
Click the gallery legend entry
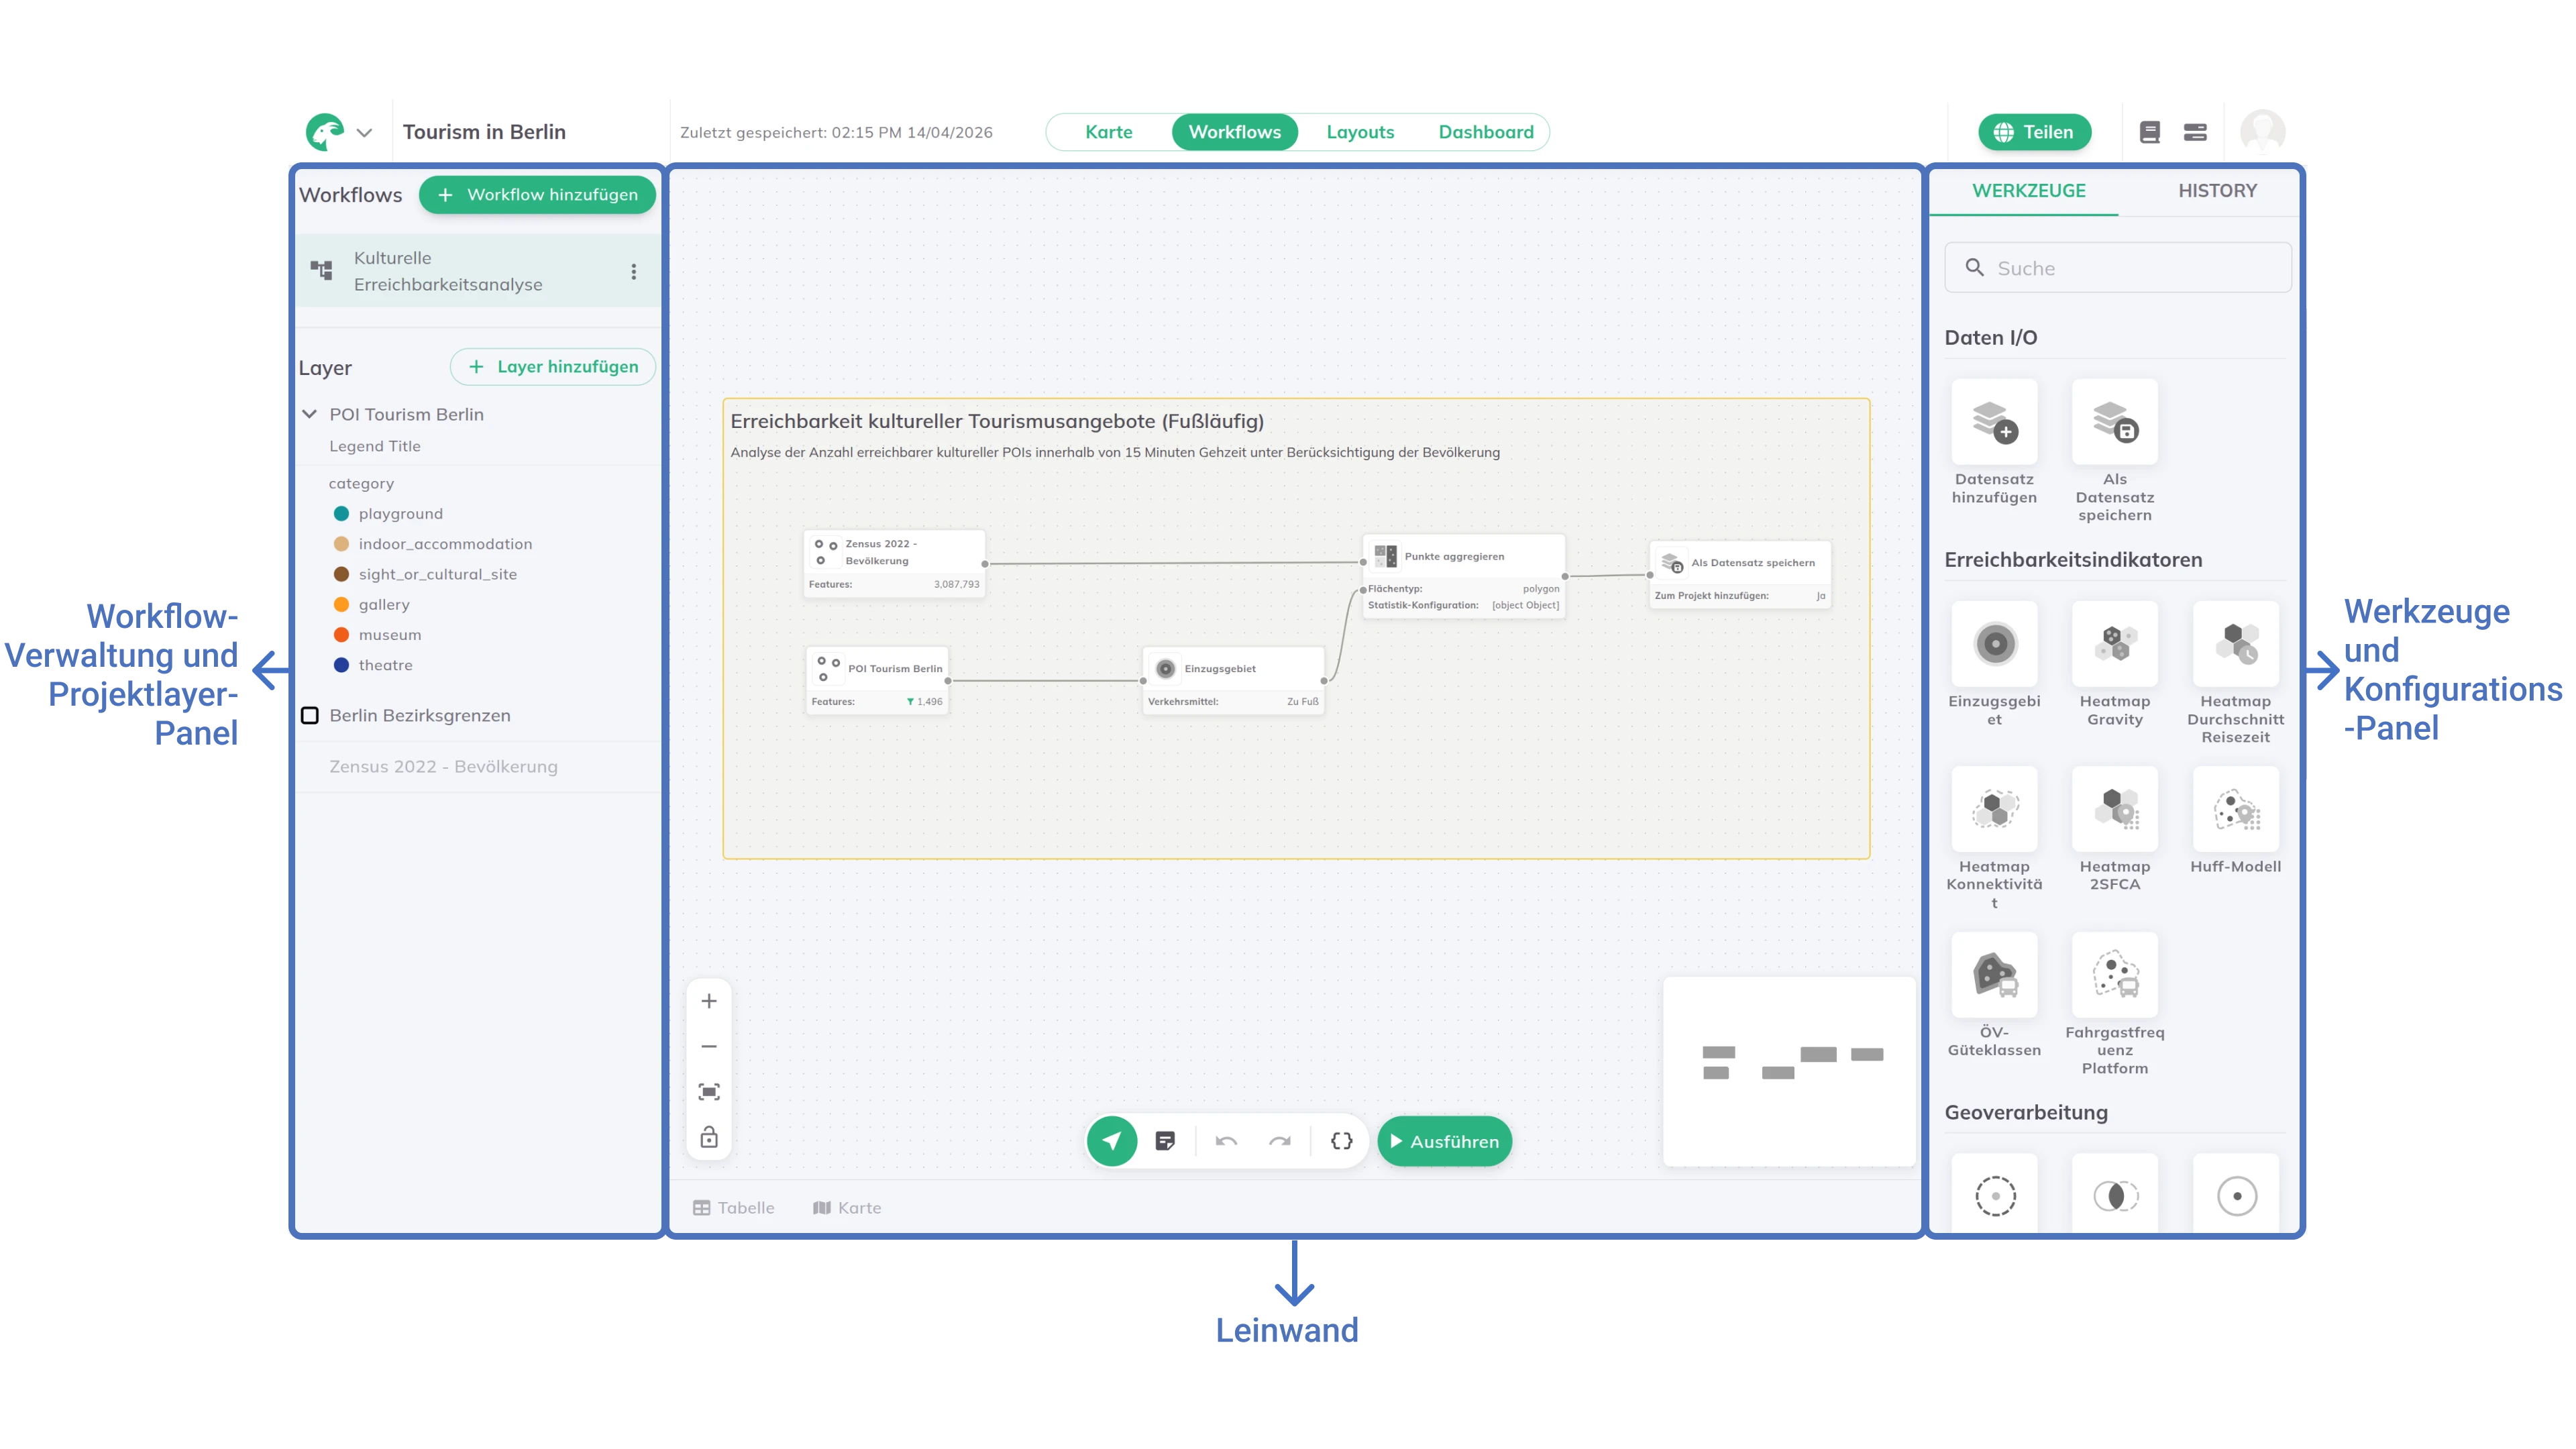click(x=384, y=604)
